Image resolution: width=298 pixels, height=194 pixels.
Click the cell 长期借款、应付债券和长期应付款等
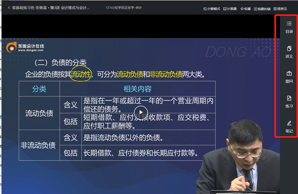click(148, 153)
